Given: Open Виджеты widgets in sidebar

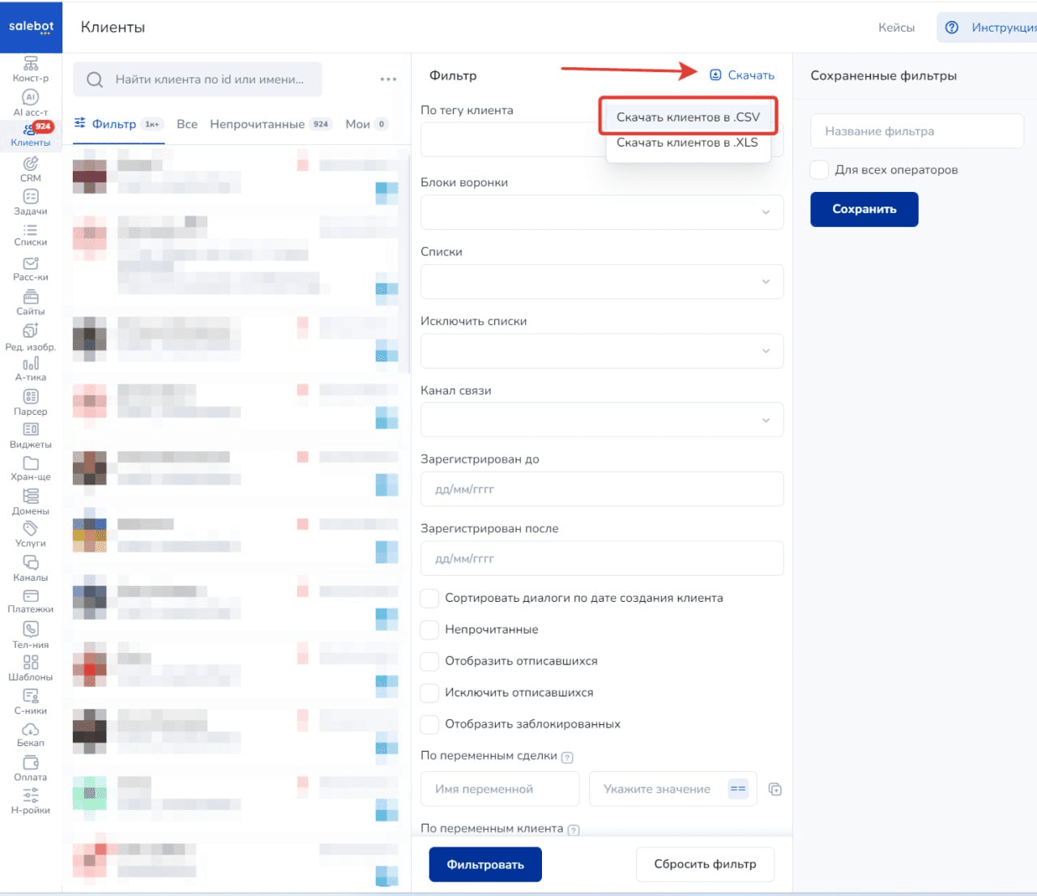Looking at the screenshot, I should pyautogui.click(x=30, y=435).
